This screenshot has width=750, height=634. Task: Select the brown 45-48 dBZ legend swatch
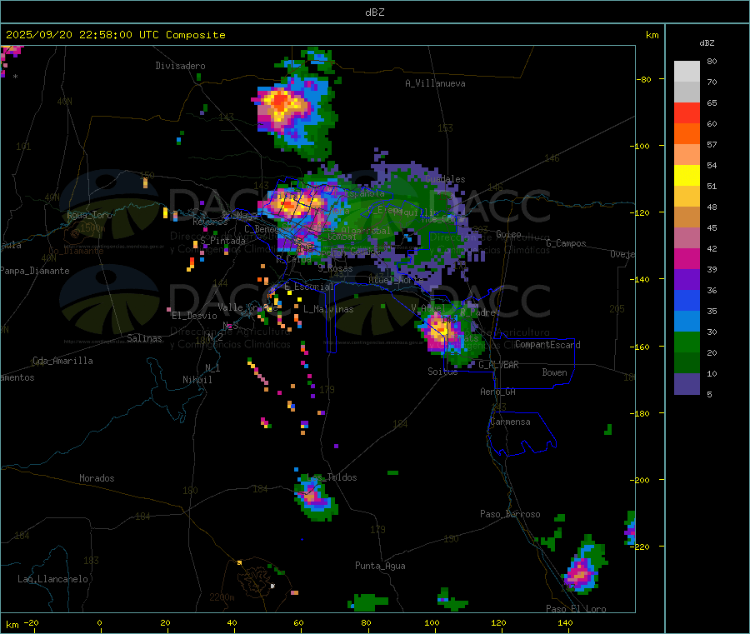[687, 217]
